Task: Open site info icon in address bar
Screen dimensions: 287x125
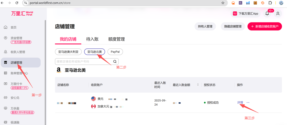Action: (x=26, y=3)
